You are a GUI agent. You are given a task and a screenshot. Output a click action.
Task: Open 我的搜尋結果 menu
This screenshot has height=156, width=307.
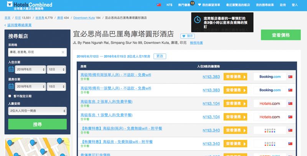point(265,5)
